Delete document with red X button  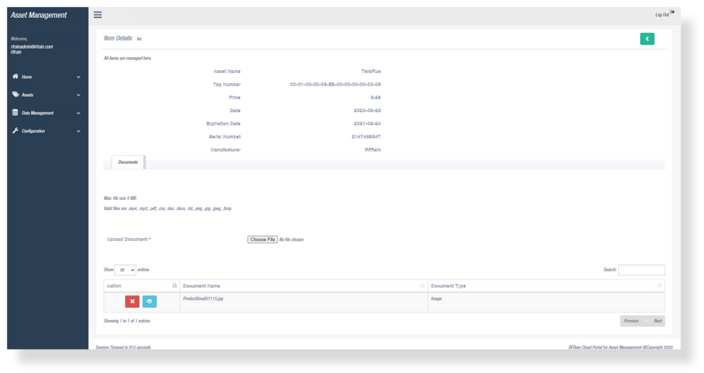pyautogui.click(x=132, y=302)
